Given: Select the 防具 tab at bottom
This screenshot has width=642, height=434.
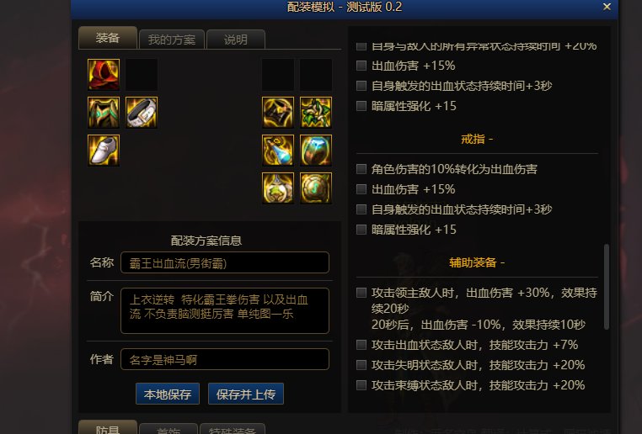Looking at the screenshot, I should [x=108, y=427].
